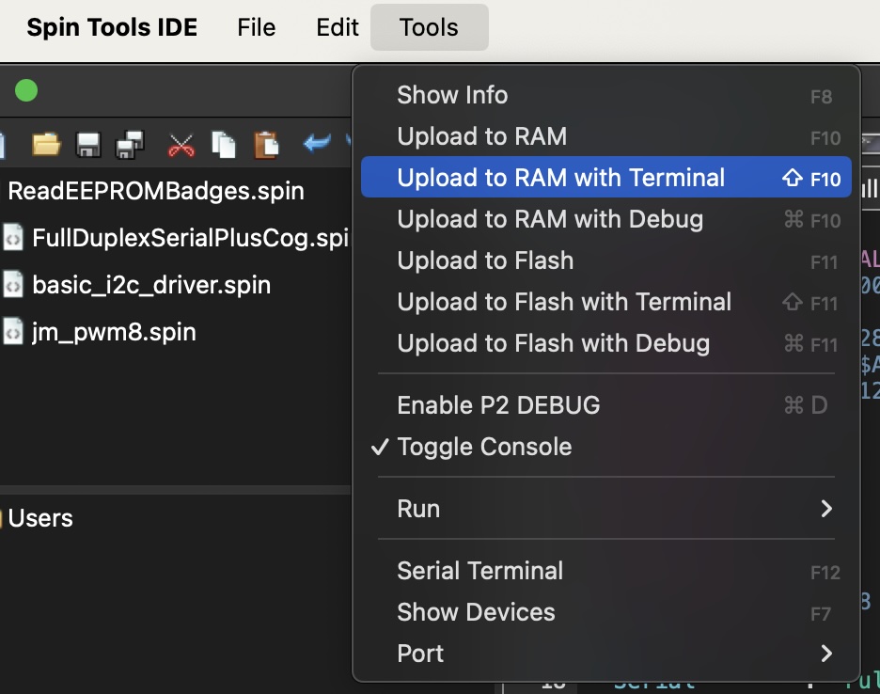Open the Users folder in the browser

(x=40, y=518)
